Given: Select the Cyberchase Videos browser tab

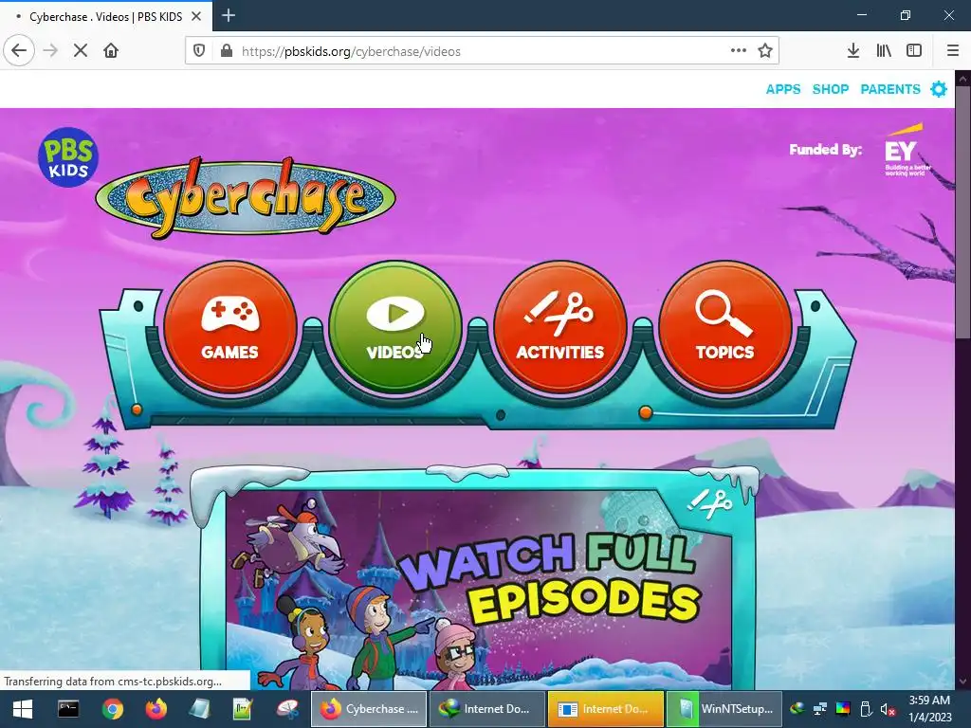Looking at the screenshot, I should point(105,16).
